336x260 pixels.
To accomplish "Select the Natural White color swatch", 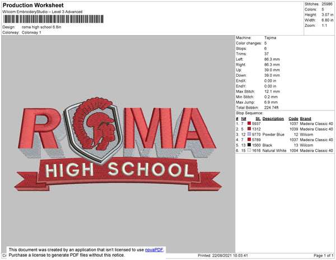I will 249,150.
